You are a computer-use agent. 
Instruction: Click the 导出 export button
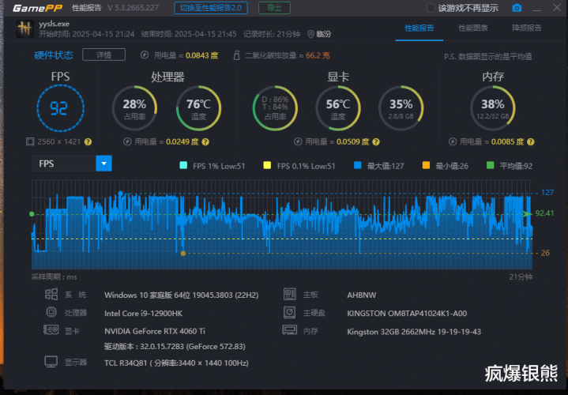pos(273,8)
